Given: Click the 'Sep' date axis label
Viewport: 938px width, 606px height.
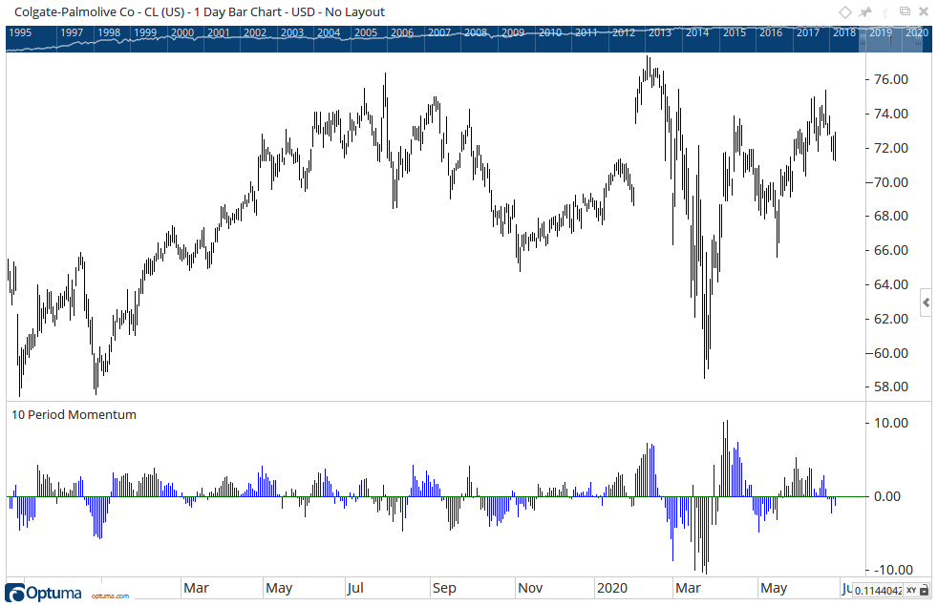Looking at the screenshot, I should pos(444,588).
